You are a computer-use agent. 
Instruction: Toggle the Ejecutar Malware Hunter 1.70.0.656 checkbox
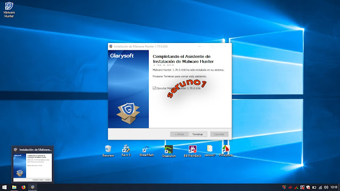pos(155,88)
